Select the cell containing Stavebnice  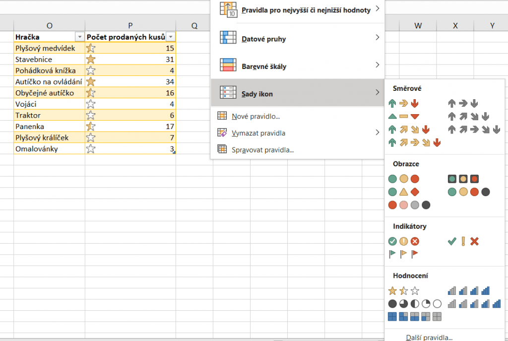(49, 59)
